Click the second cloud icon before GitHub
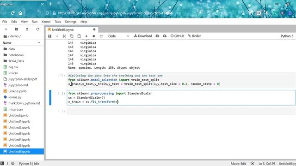 [x=165, y=36]
